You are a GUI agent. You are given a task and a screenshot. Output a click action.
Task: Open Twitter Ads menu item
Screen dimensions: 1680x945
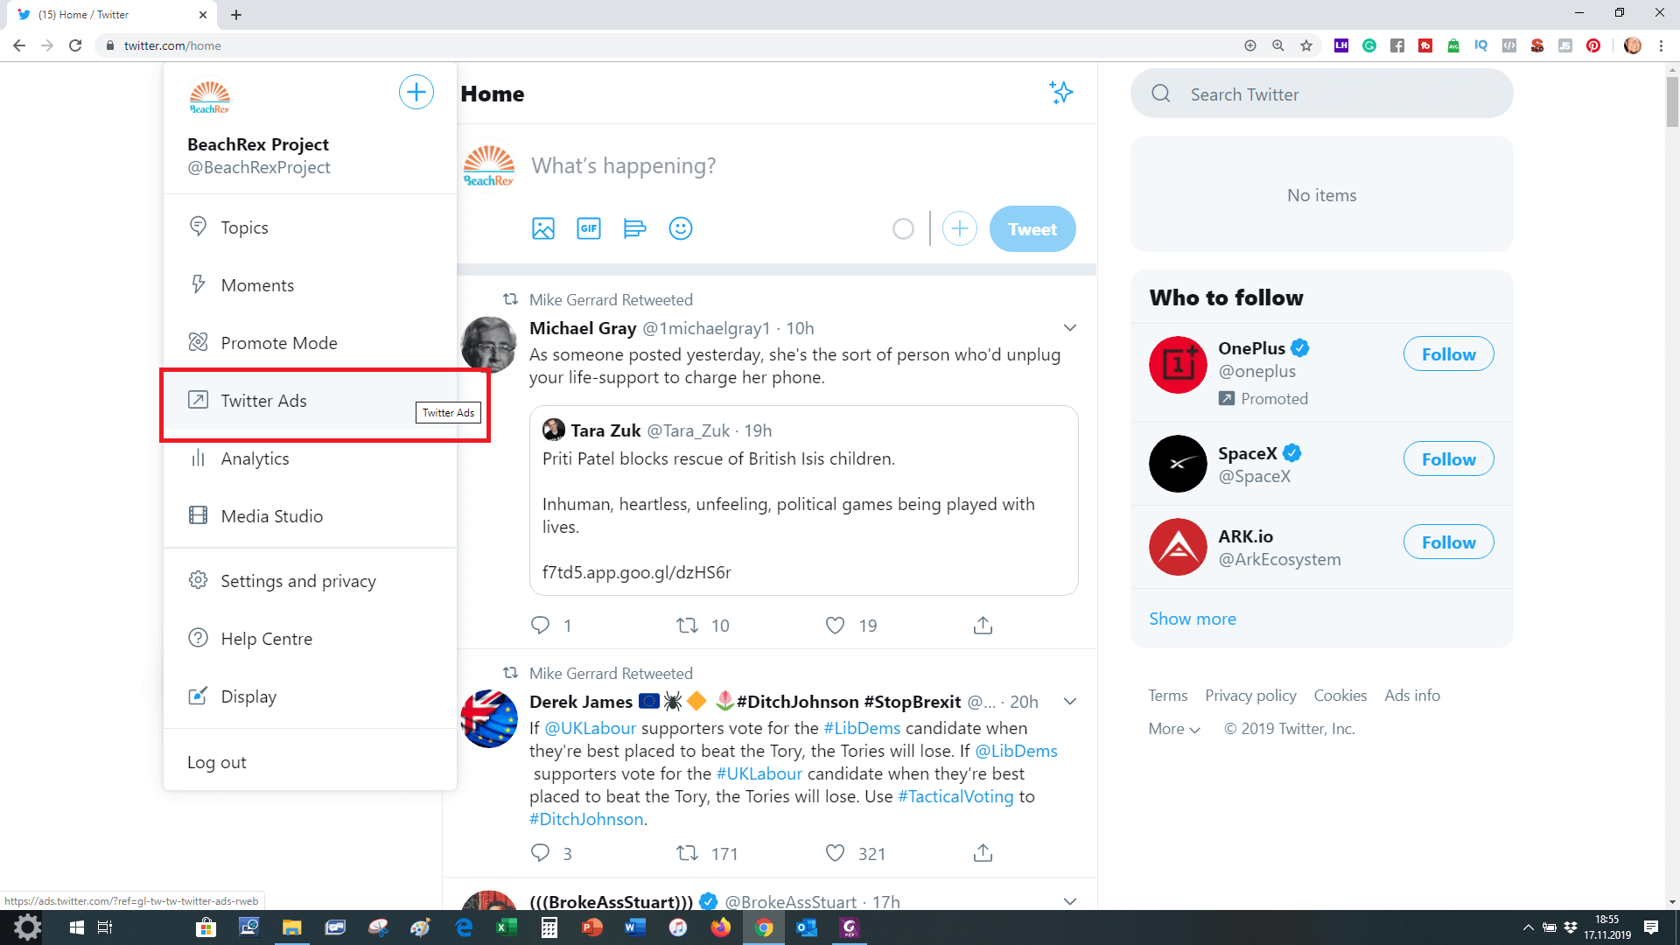coord(263,401)
